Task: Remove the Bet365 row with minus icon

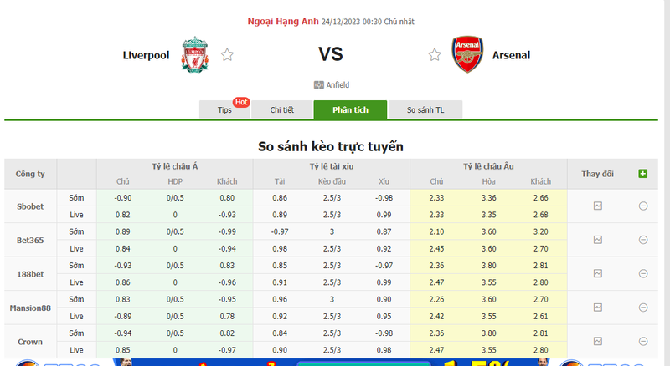Action: [642, 240]
